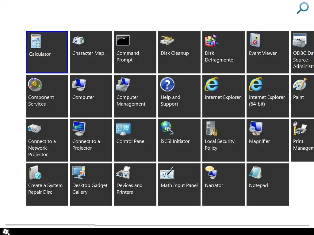Open Connect to a Projector tile

91,140
